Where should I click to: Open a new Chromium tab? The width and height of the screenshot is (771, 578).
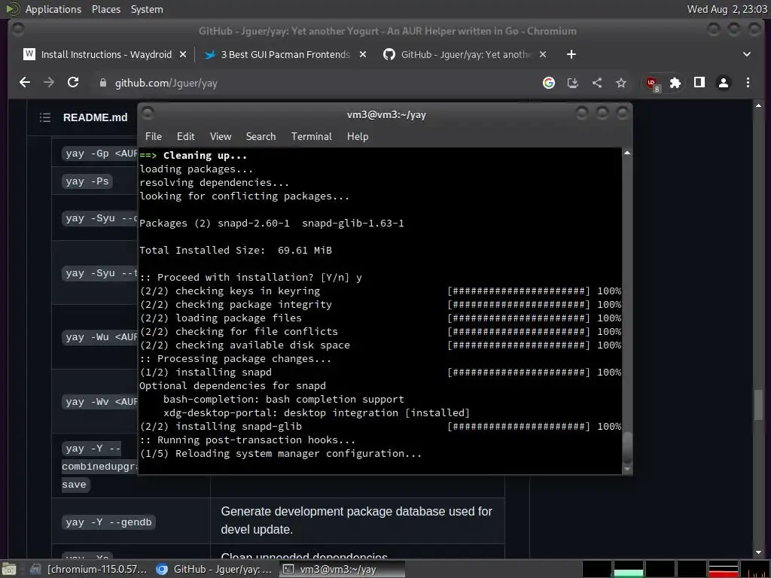[x=571, y=54]
